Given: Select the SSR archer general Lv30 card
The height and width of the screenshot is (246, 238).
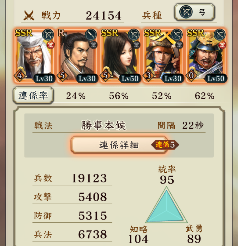Looking at the screenshot, I should tap(163, 55).
